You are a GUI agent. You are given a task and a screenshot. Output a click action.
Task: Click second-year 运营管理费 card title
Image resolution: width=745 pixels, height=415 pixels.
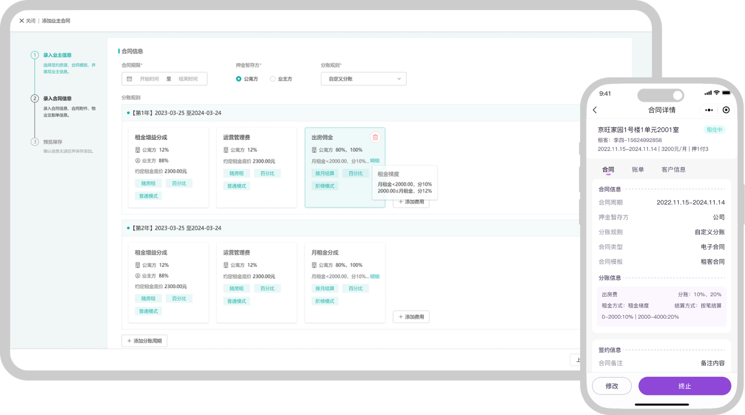coord(236,253)
